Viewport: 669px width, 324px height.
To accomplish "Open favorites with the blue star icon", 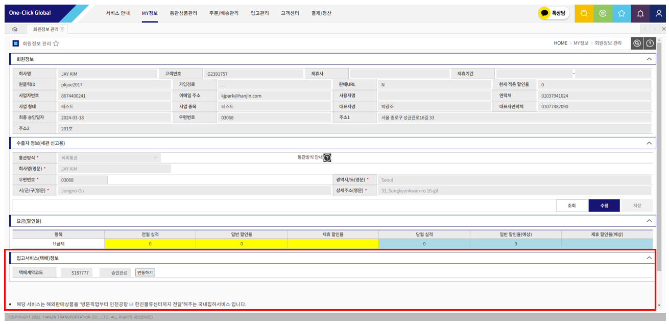I will [x=622, y=13].
